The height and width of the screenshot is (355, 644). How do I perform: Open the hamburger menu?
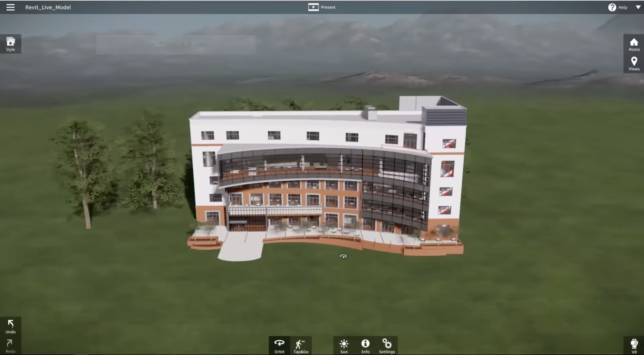(10, 7)
